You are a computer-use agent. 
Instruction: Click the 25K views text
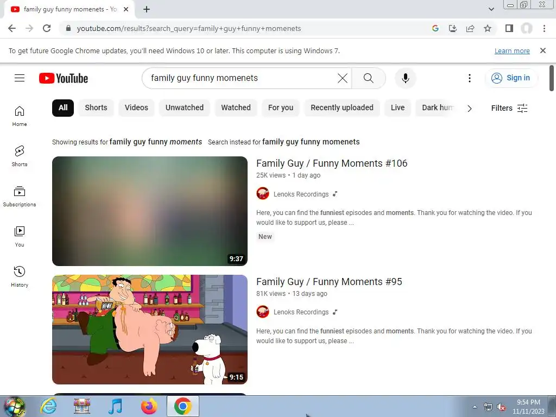[271, 175]
